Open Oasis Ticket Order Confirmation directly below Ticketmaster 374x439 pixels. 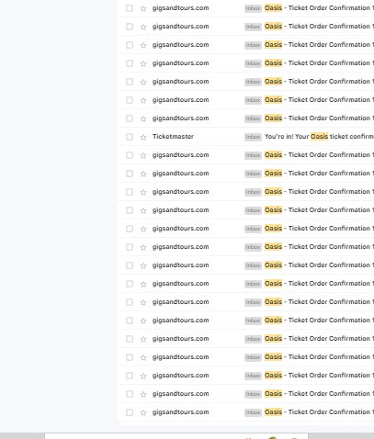click(x=319, y=155)
